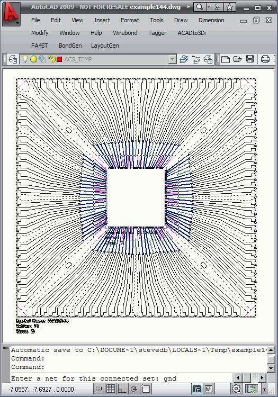Toggle Polar Tracking in the status bar
Image resolution: width=278 pixels, height=397 pixels.
coord(134,389)
